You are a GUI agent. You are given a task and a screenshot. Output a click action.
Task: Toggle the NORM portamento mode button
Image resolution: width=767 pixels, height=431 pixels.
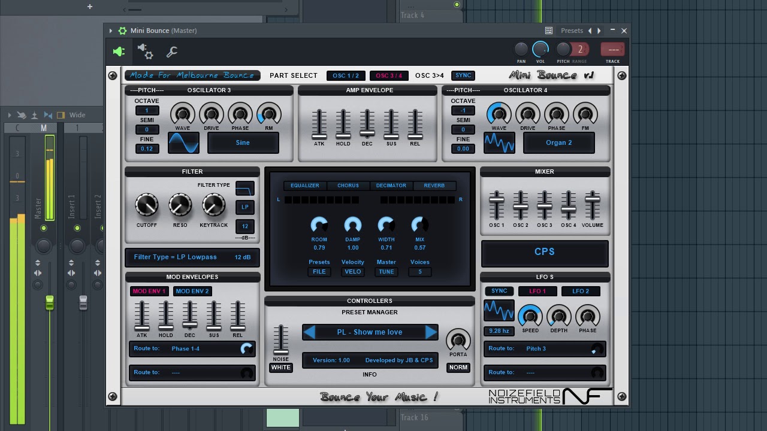click(458, 368)
